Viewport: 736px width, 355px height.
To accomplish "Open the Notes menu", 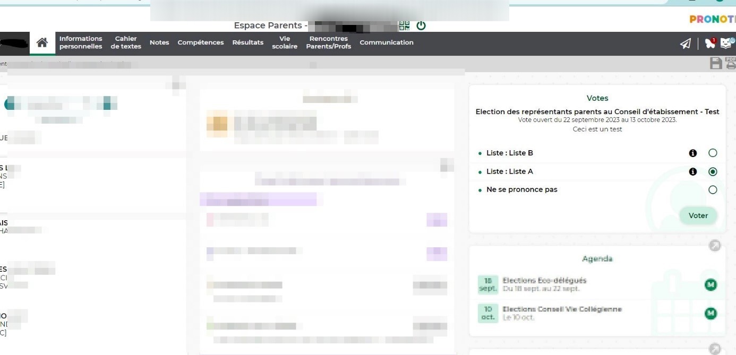I will coord(159,43).
